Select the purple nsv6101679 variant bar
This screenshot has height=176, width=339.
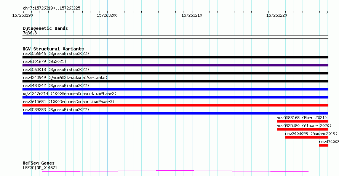pyautogui.click(x=176, y=65)
